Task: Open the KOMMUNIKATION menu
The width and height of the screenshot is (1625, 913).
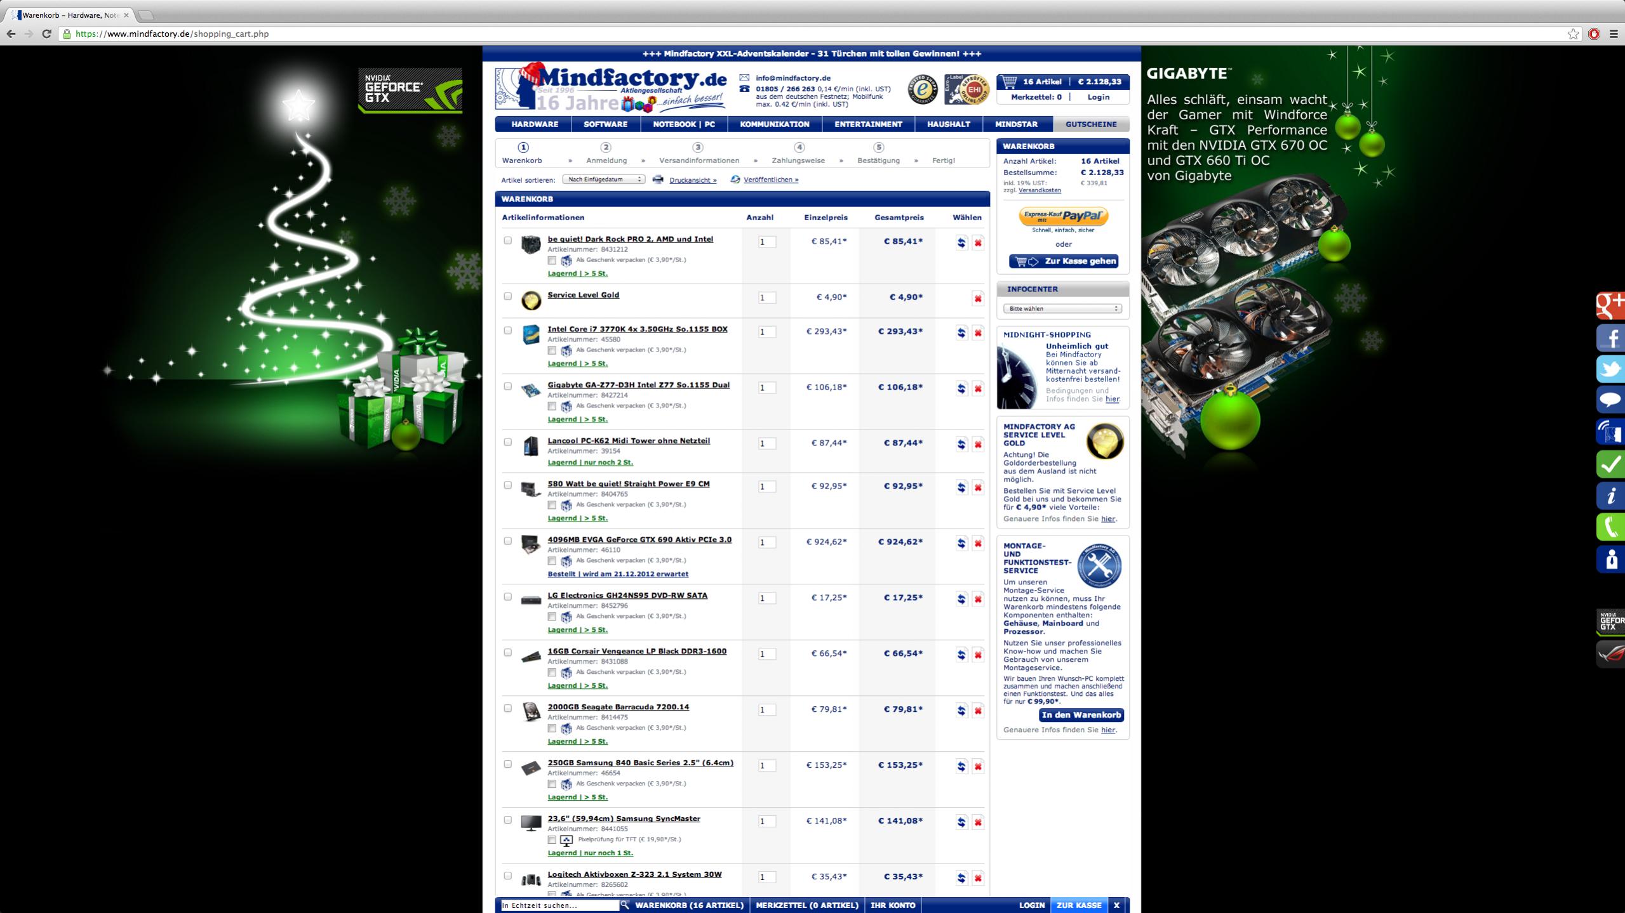Action: click(775, 124)
